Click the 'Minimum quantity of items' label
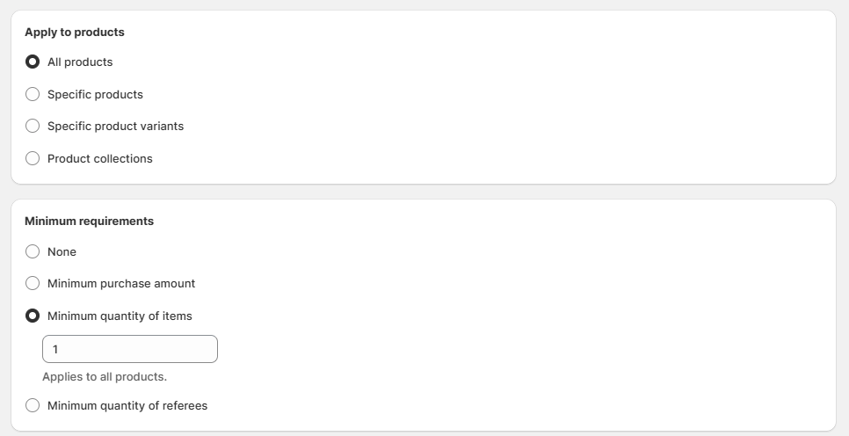 (x=120, y=316)
